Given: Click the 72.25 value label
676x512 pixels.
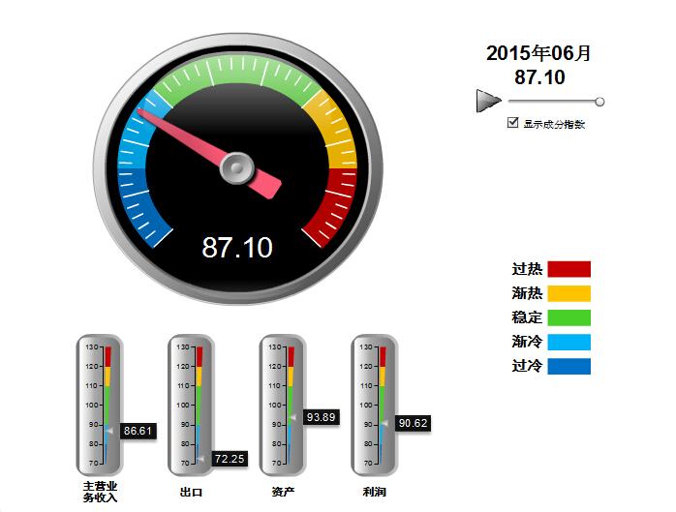Looking at the screenshot, I should click(230, 458).
